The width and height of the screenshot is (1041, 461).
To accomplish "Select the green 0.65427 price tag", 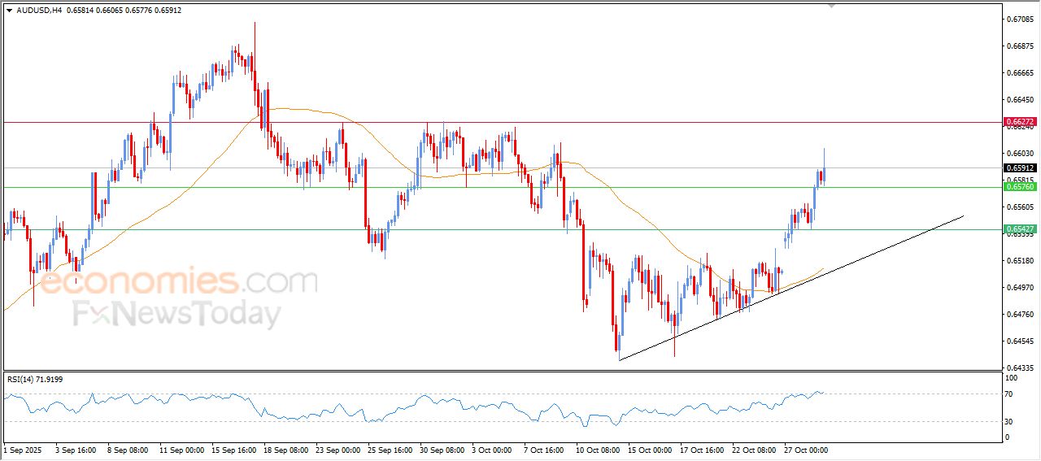I will (1021, 229).
